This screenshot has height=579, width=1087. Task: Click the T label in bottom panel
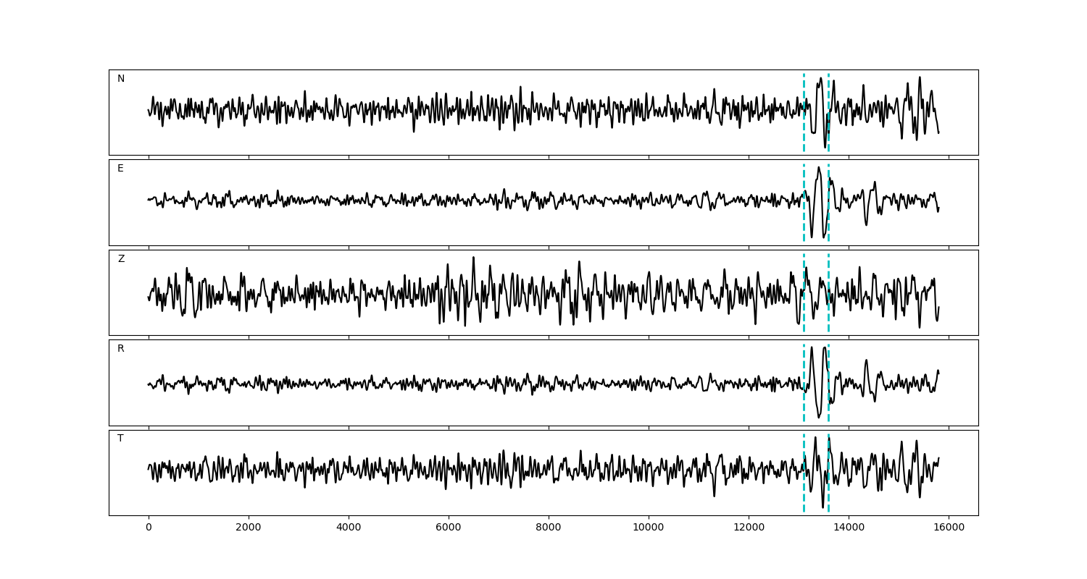coord(120,439)
